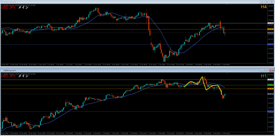Screen dimensions: 275x136
Task: Select the orange 156.467 price label on H4 chart
Action: (x=270, y=29)
